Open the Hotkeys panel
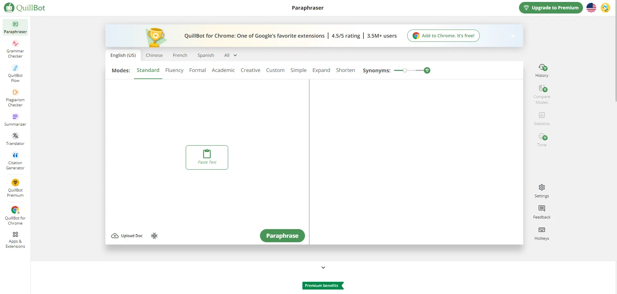 [x=541, y=234]
